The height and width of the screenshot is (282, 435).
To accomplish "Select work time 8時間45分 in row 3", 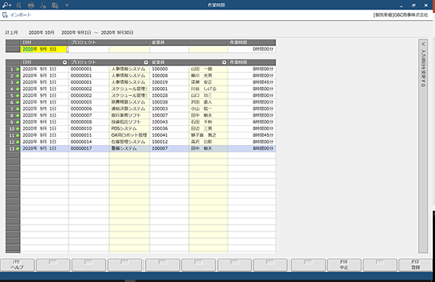I will (x=252, y=82).
